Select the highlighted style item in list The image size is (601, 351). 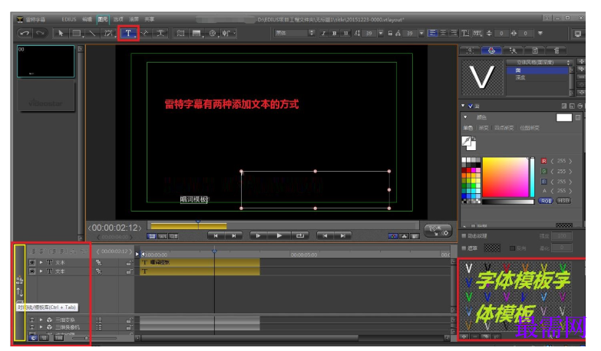pos(538,71)
